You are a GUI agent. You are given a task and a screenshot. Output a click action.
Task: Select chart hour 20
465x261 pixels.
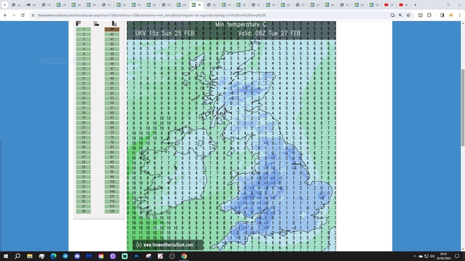click(84, 123)
